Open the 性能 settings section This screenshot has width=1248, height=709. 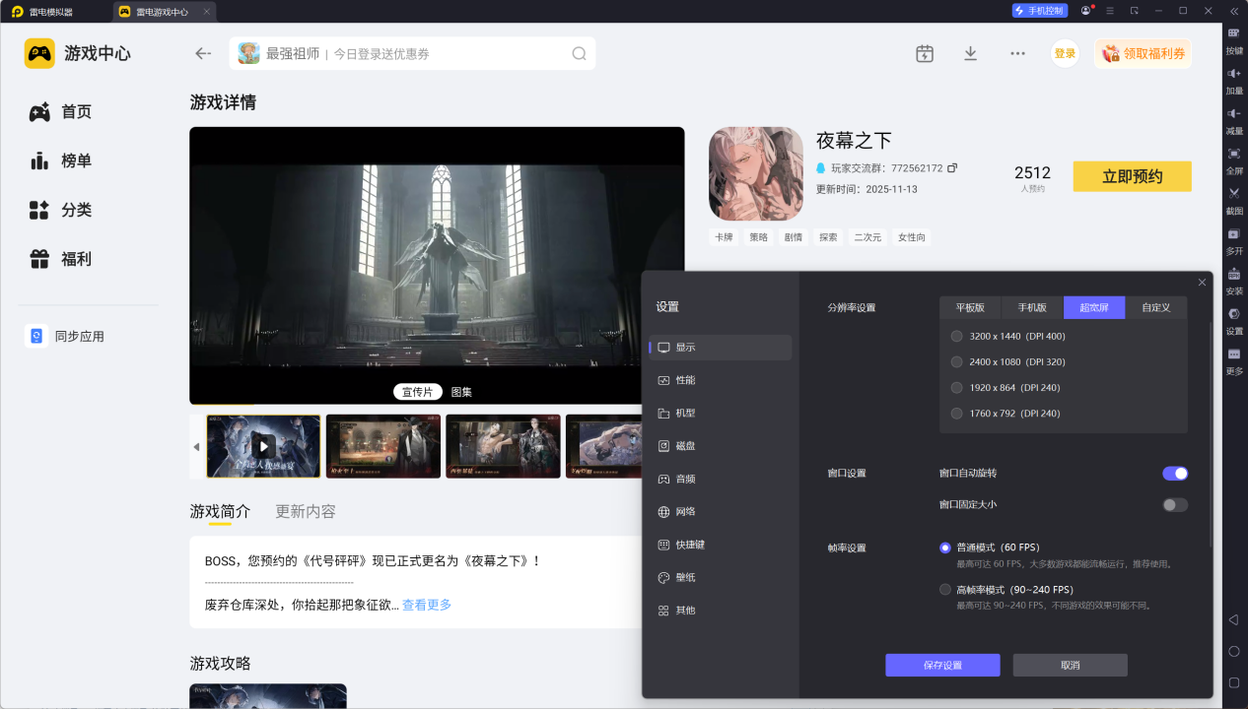685,380
